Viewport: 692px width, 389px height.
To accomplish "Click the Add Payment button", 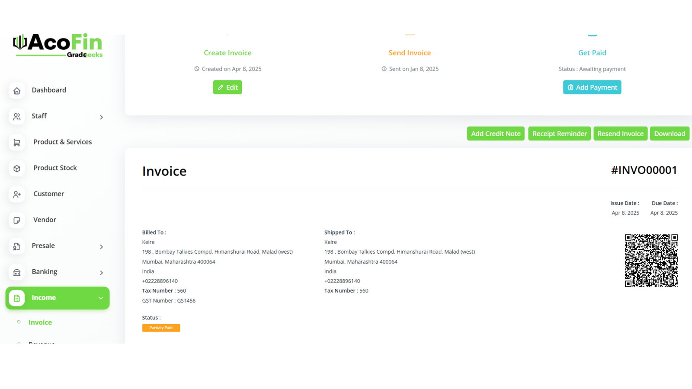I will [x=592, y=87].
